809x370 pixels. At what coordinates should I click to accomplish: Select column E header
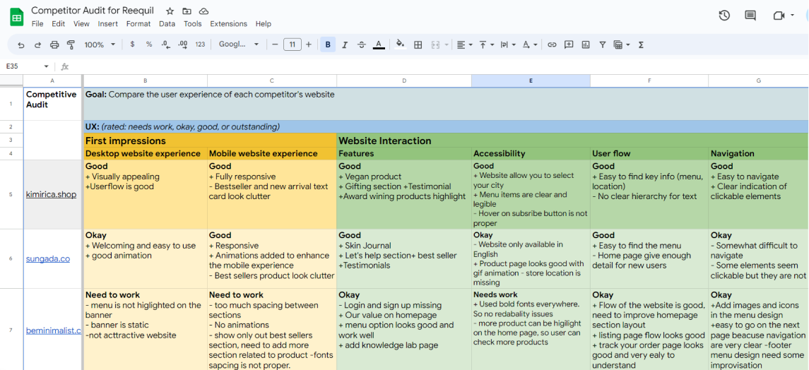(531, 81)
